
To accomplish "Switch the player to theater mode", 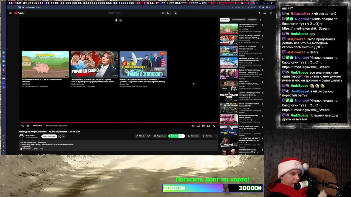I will tap(209, 126).
